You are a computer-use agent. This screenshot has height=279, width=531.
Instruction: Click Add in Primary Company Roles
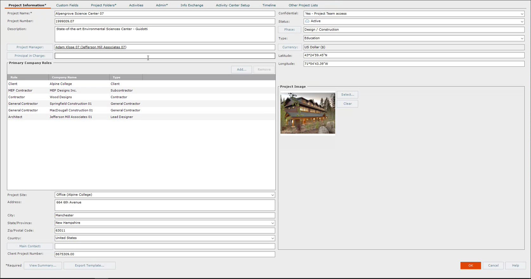tap(242, 70)
